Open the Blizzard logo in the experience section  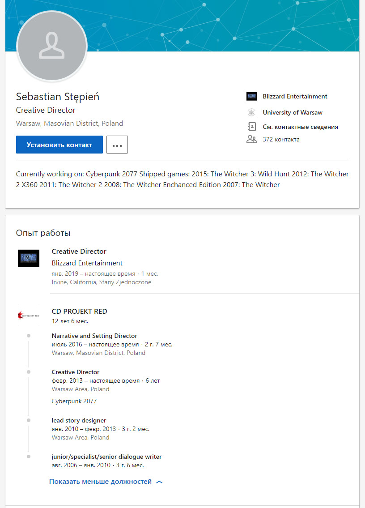(x=29, y=258)
